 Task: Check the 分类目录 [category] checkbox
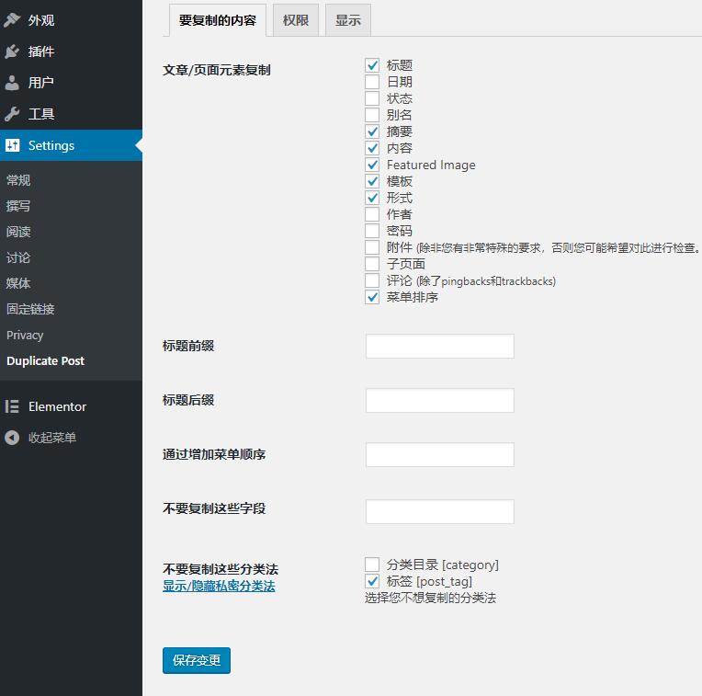click(x=372, y=565)
